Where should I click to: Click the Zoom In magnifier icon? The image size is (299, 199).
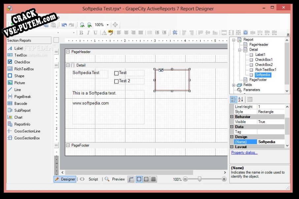[x=89, y=25]
